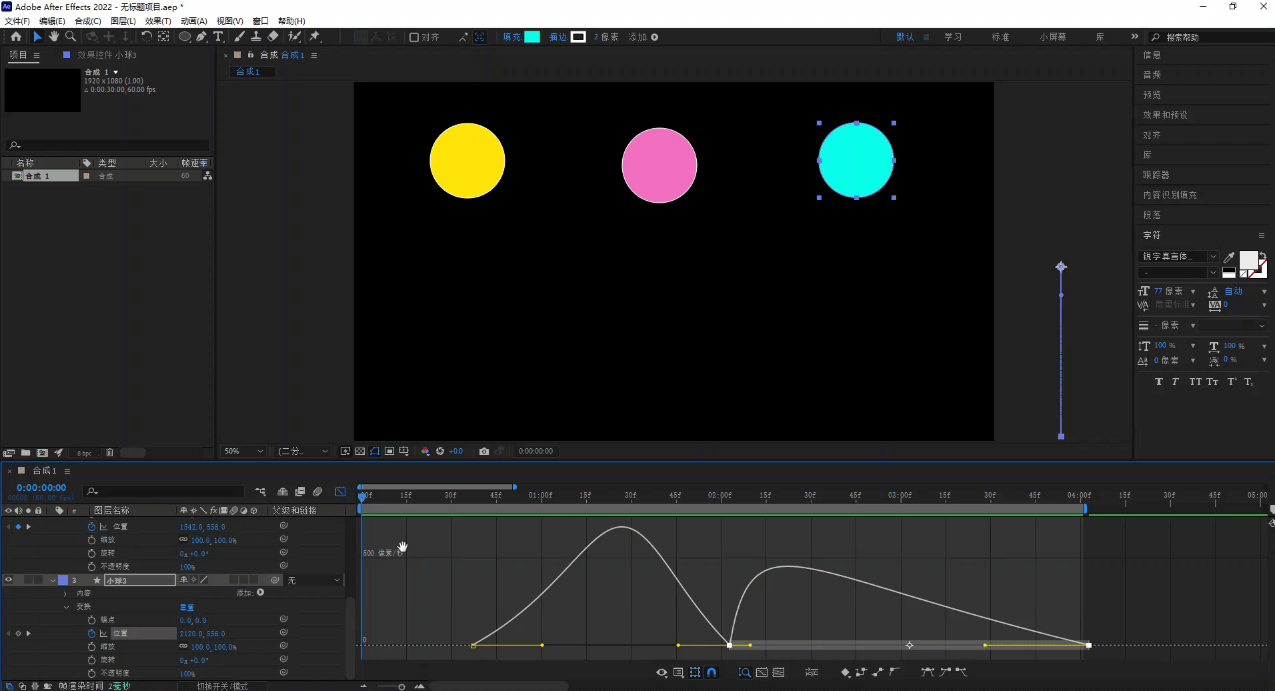Select the Clone Stamp tool
Screen dimensions: 1275x691
pos(255,37)
